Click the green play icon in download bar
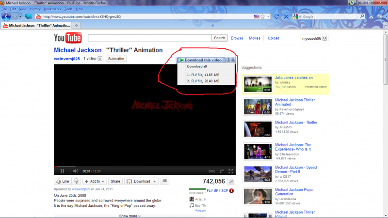 point(182,60)
